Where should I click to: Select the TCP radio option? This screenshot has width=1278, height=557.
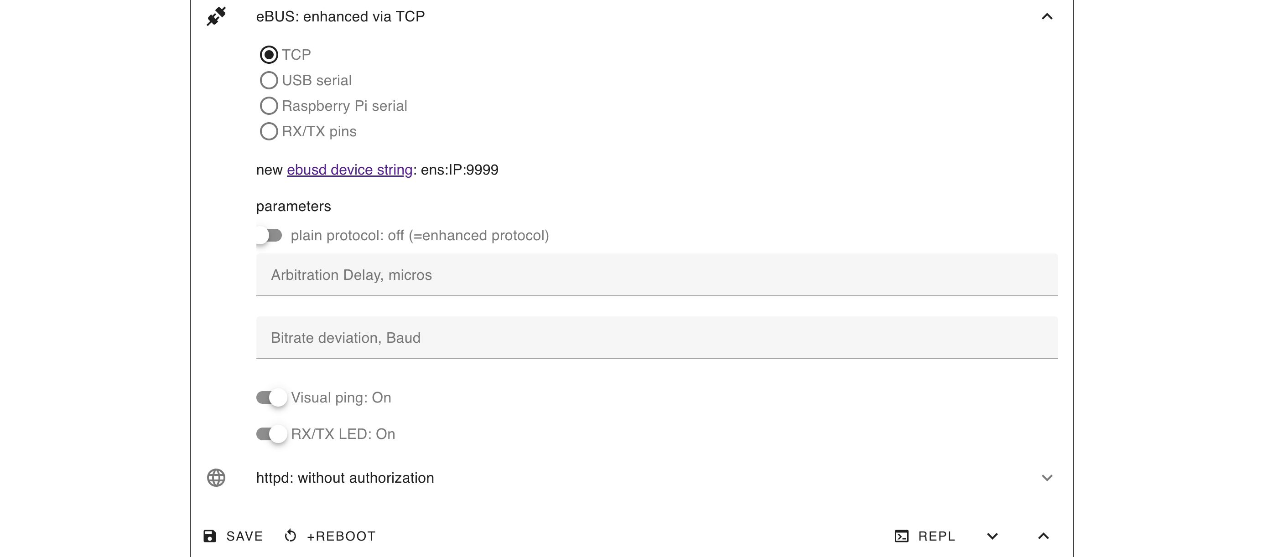click(x=269, y=55)
